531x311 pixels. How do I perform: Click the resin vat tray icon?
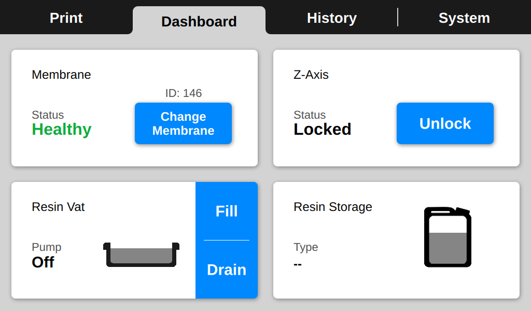[141, 255]
